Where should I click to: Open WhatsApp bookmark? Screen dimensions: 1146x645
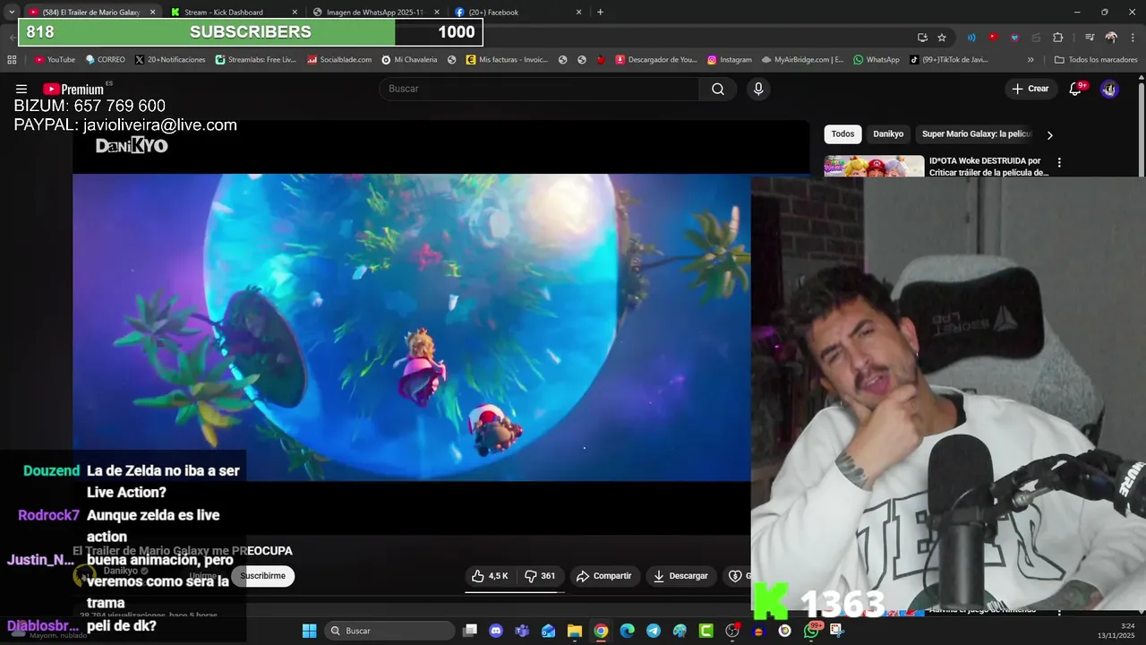pyautogui.click(x=877, y=60)
